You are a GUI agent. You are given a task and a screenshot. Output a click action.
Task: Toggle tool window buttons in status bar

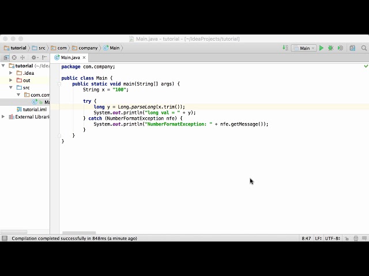[5, 238]
